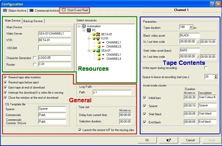Click the context help cursor button
The image size is (222, 146).
[x=169, y=140]
